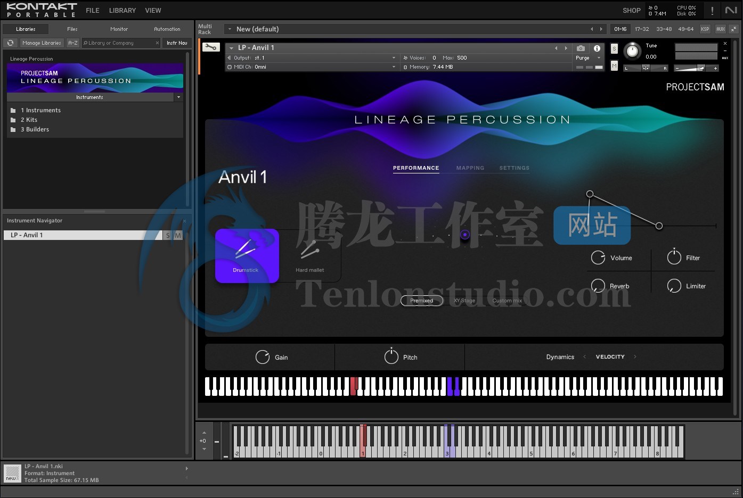Click the snapshot camera icon

[x=581, y=48]
